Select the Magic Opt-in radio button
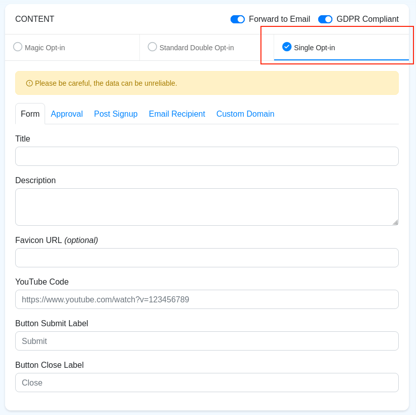The height and width of the screenshot is (415, 416). click(18, 47)
